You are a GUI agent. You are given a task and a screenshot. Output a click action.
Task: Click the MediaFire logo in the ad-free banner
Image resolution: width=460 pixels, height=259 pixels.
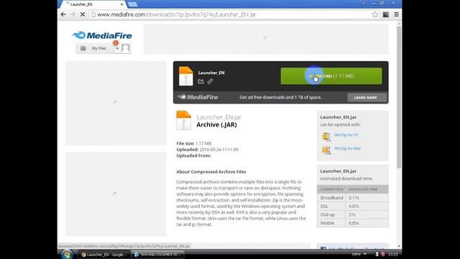tap(198, 97)
